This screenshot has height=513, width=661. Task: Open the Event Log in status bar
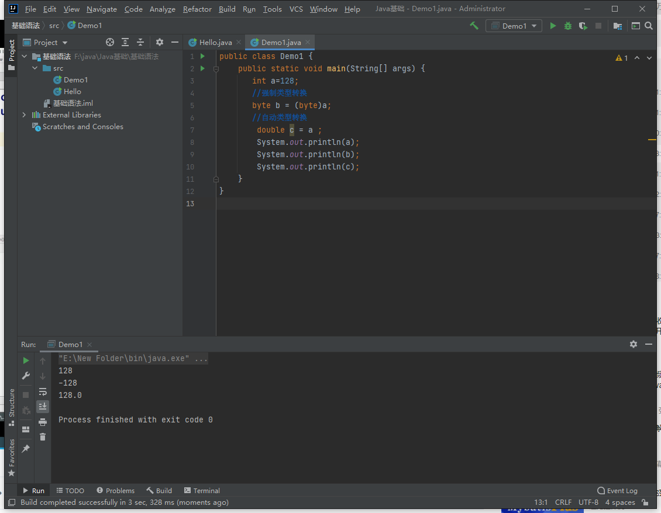coord(617,491)
